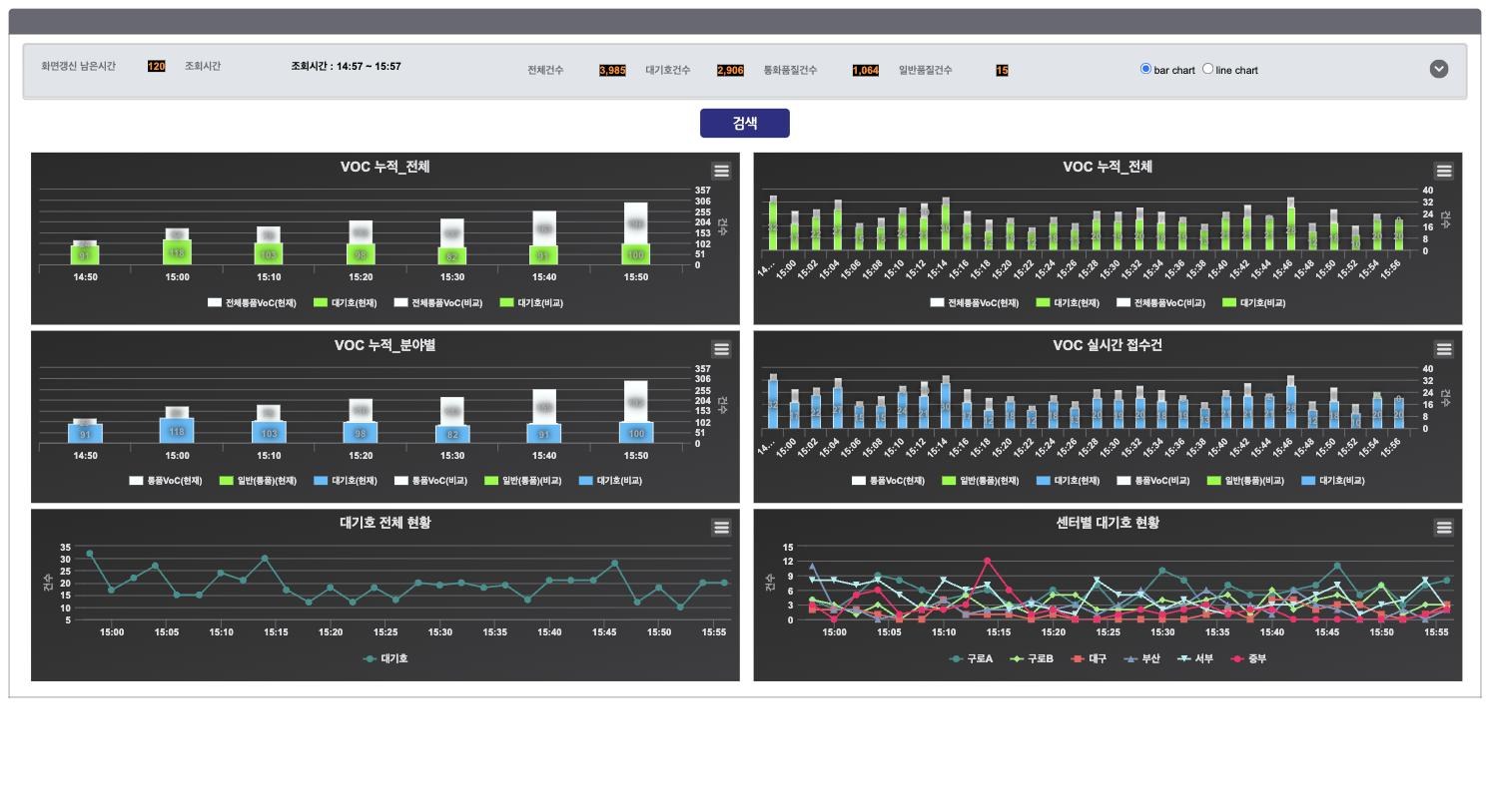1490x810 pixels.
Task: Toggle 대기호 legend in 대기호 전체 현황 chart
Action: [385, 658]
